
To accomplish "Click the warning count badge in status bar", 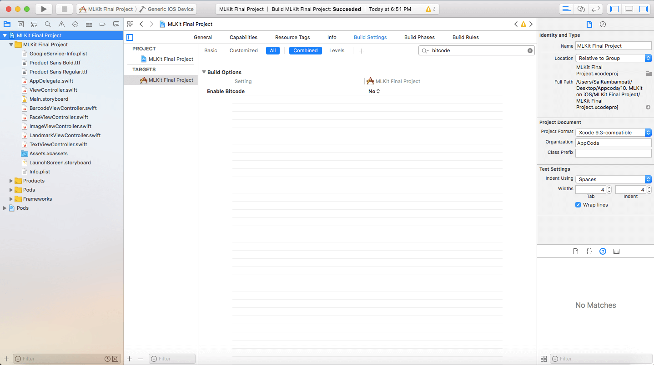I will pos(431,9).
